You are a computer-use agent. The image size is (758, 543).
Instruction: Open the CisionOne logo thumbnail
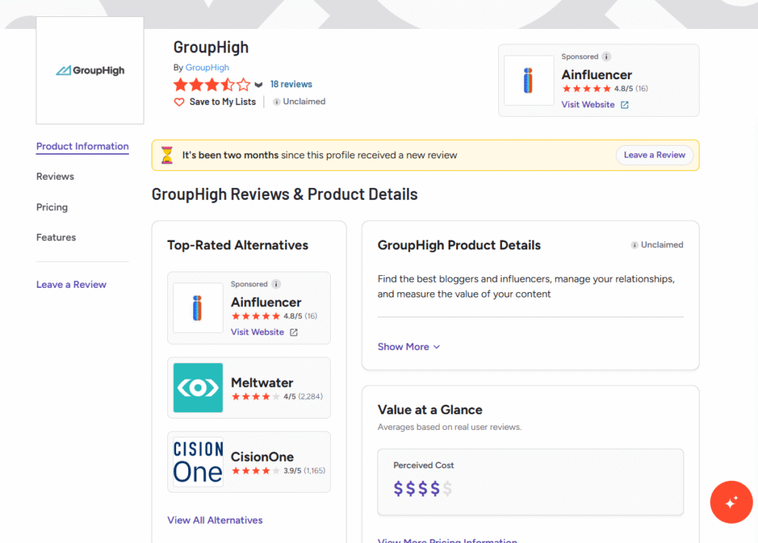[x=198, y=462]
